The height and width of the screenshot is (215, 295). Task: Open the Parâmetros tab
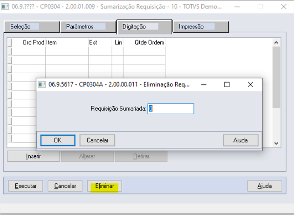click(88, 27)
